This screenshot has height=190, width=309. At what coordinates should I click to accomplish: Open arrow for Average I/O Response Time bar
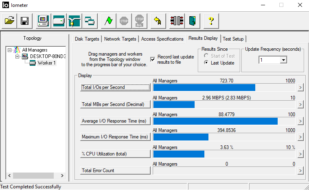click(x=300, y=121)
